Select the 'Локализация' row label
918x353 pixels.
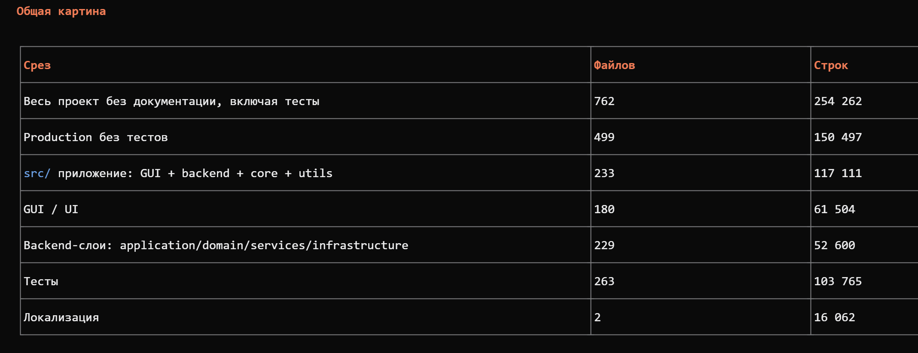pyautogui.click(x=61, y=317)
